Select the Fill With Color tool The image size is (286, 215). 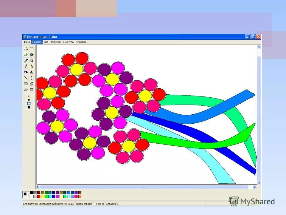(32, 55)
